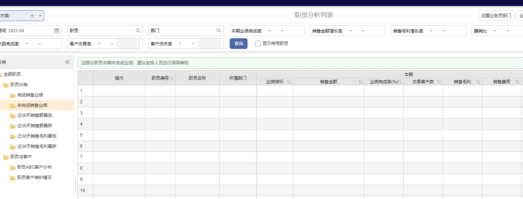The height and width of the screenshot is (199, 523).
Task: Click the folder icon beside 近30天销售毛利暴涨
Action: tap(13, 136)
